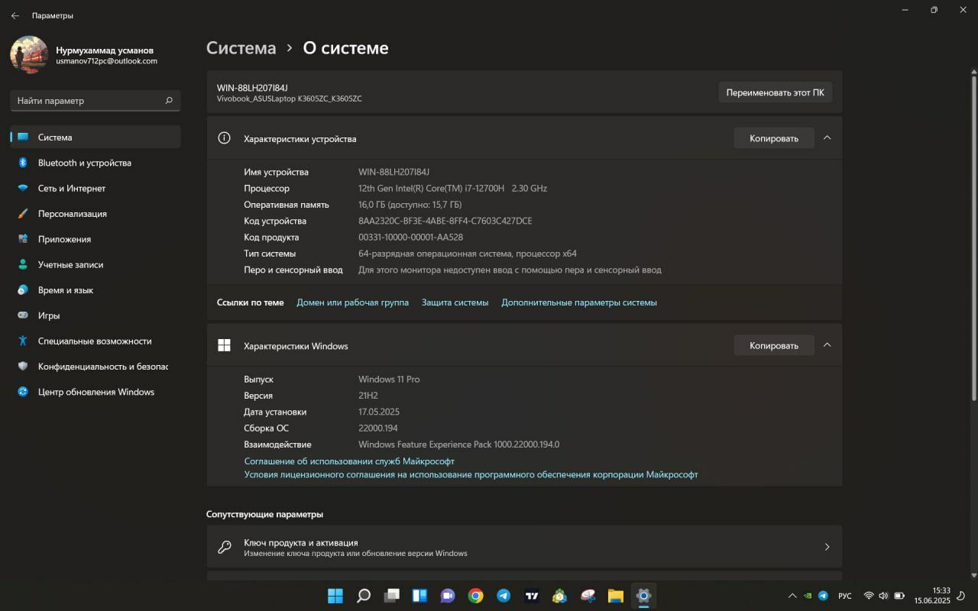This screenshot has height=611, width=978.
Task: Go back using the arrow icon
Action: click(x=15, y=15)
